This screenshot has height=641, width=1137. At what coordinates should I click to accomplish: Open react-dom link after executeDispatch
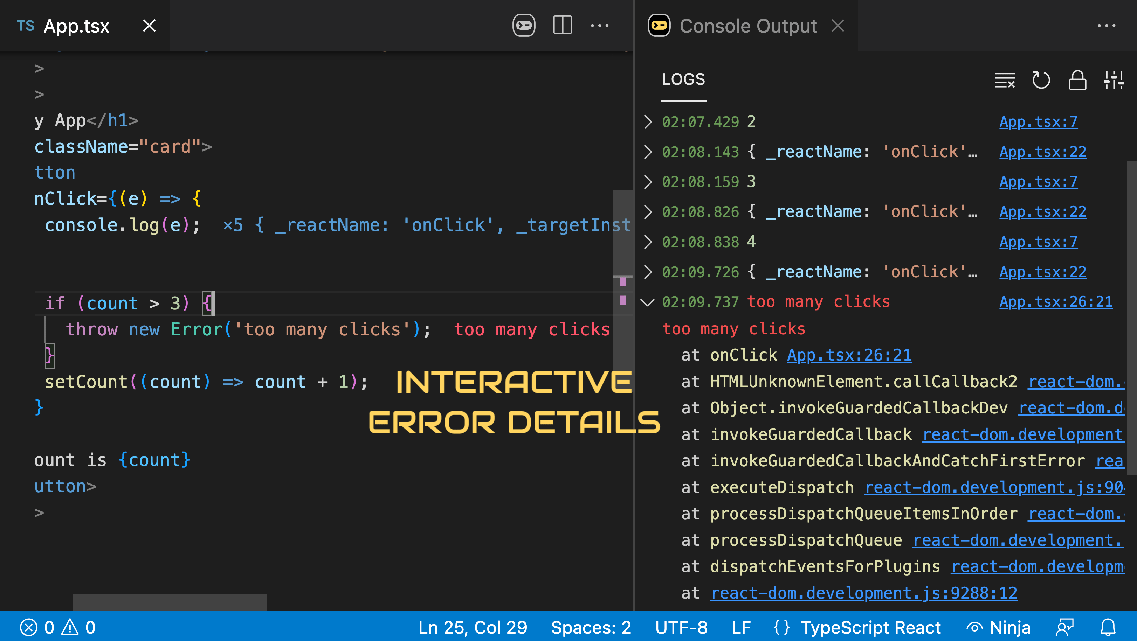tap(994, 487)
